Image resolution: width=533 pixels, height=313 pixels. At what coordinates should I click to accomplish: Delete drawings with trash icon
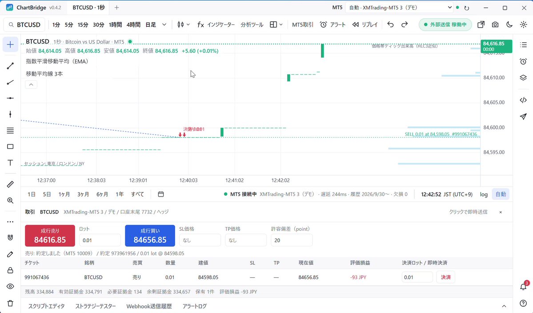10,303
